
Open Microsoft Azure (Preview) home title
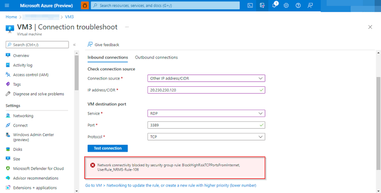46,5
